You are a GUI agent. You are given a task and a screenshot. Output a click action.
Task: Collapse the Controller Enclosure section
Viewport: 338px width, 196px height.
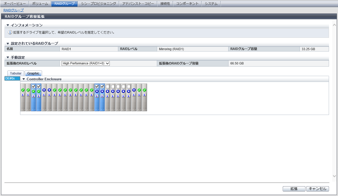[24, 79]
